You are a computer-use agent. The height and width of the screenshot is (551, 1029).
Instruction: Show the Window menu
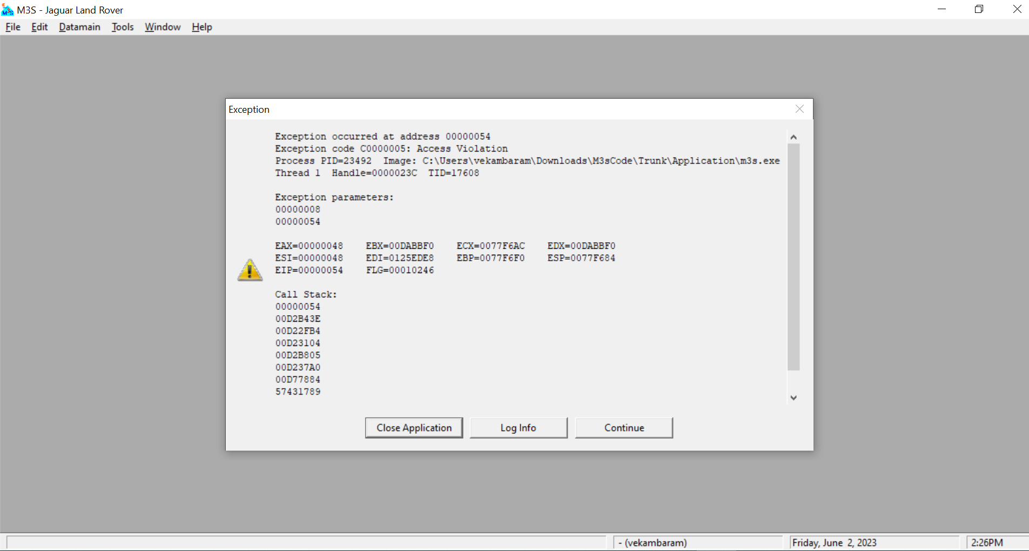pos(163,27)
